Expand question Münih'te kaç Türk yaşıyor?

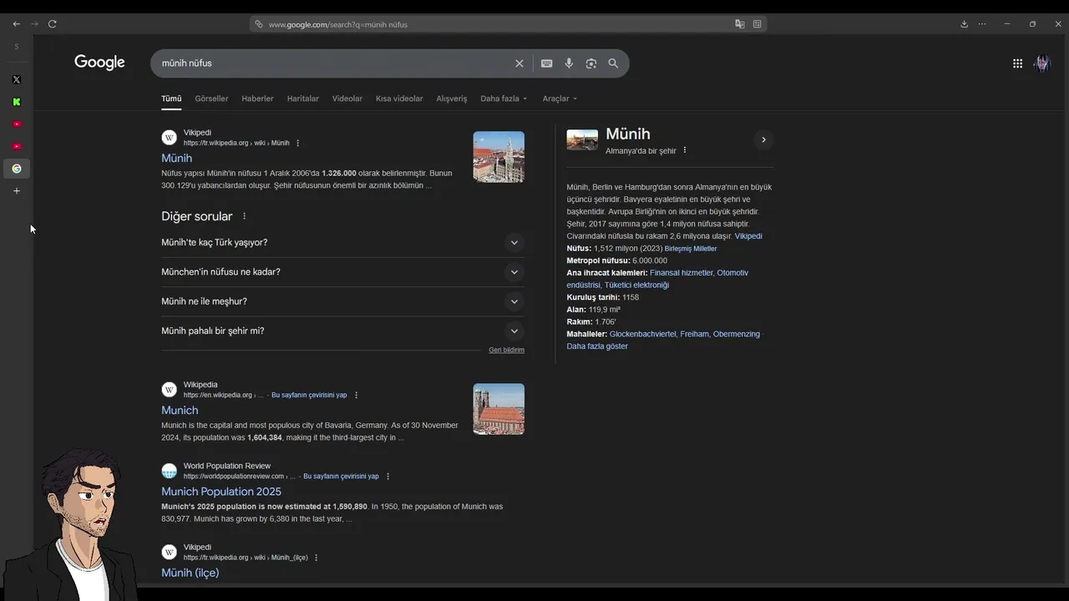(342, 243)
